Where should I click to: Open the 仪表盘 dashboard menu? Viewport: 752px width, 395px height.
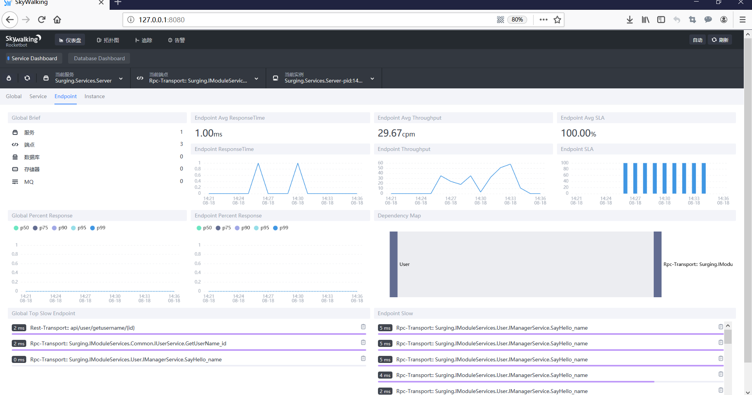tap(70, 40)
